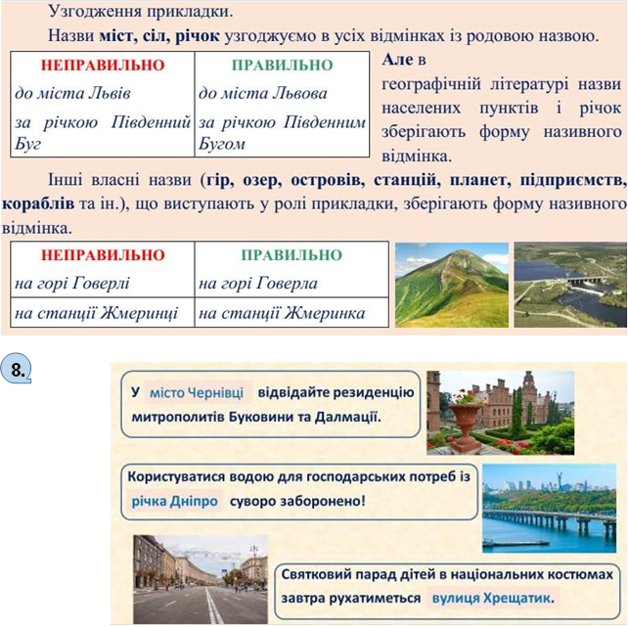Click the green ПРАВИЛЬНО header in second table
This screenshot has height=627, width=628.
(292, 255)
